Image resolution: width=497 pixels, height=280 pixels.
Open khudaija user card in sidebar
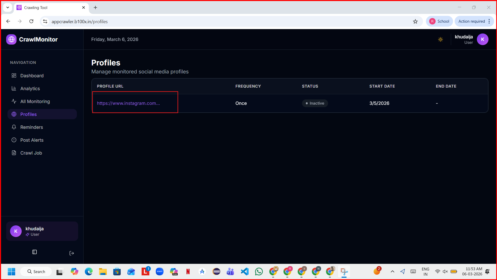point(42,231)
